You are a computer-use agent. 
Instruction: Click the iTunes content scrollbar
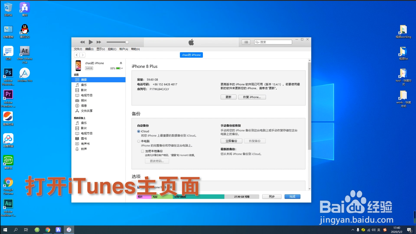pos(309,106)
